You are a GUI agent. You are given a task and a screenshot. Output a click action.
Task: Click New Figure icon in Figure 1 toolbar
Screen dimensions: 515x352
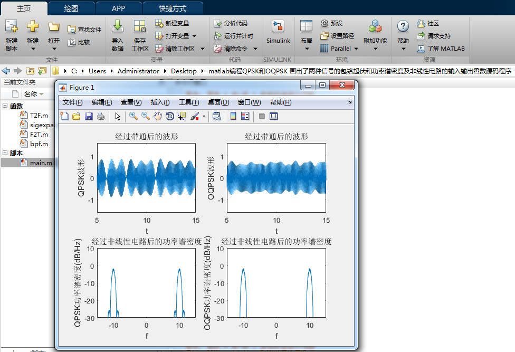tap(64, 116)
